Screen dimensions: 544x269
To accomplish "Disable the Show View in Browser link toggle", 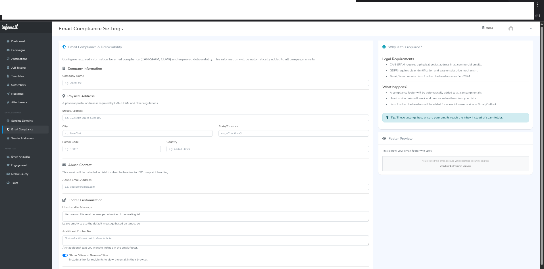I will [65, 255].
